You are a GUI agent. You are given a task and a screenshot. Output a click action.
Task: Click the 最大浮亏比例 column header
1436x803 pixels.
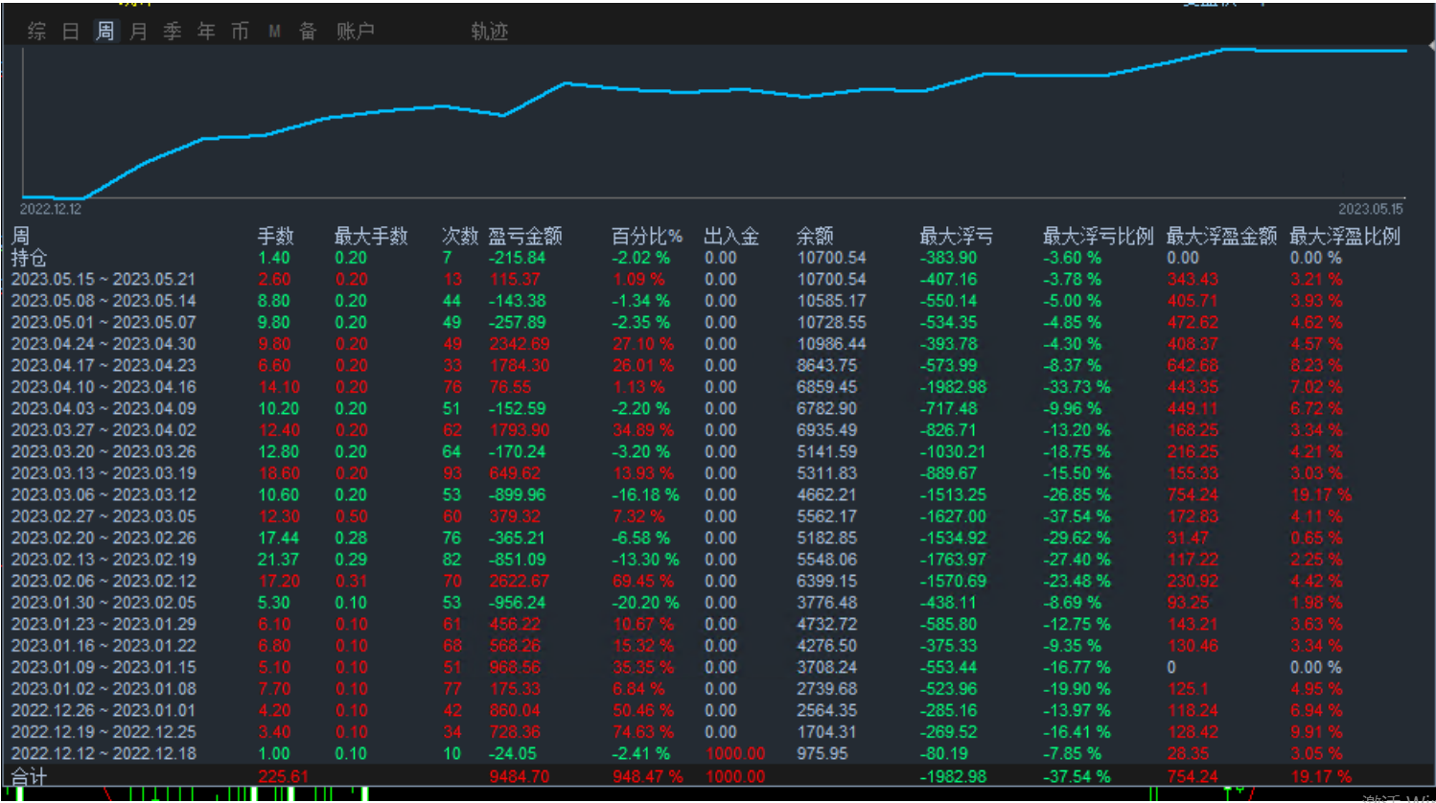[1098, 236]
